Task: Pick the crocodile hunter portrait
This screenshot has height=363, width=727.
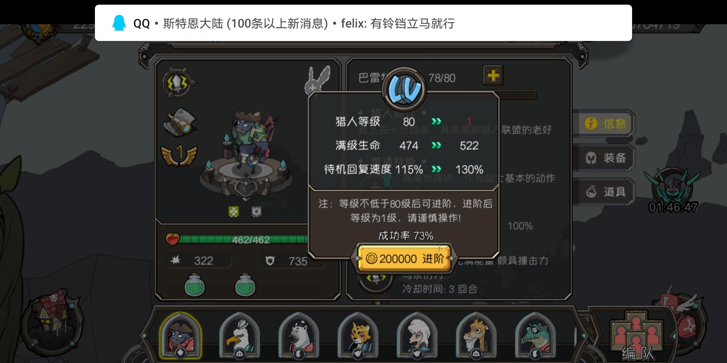Action: coord(535,335)
